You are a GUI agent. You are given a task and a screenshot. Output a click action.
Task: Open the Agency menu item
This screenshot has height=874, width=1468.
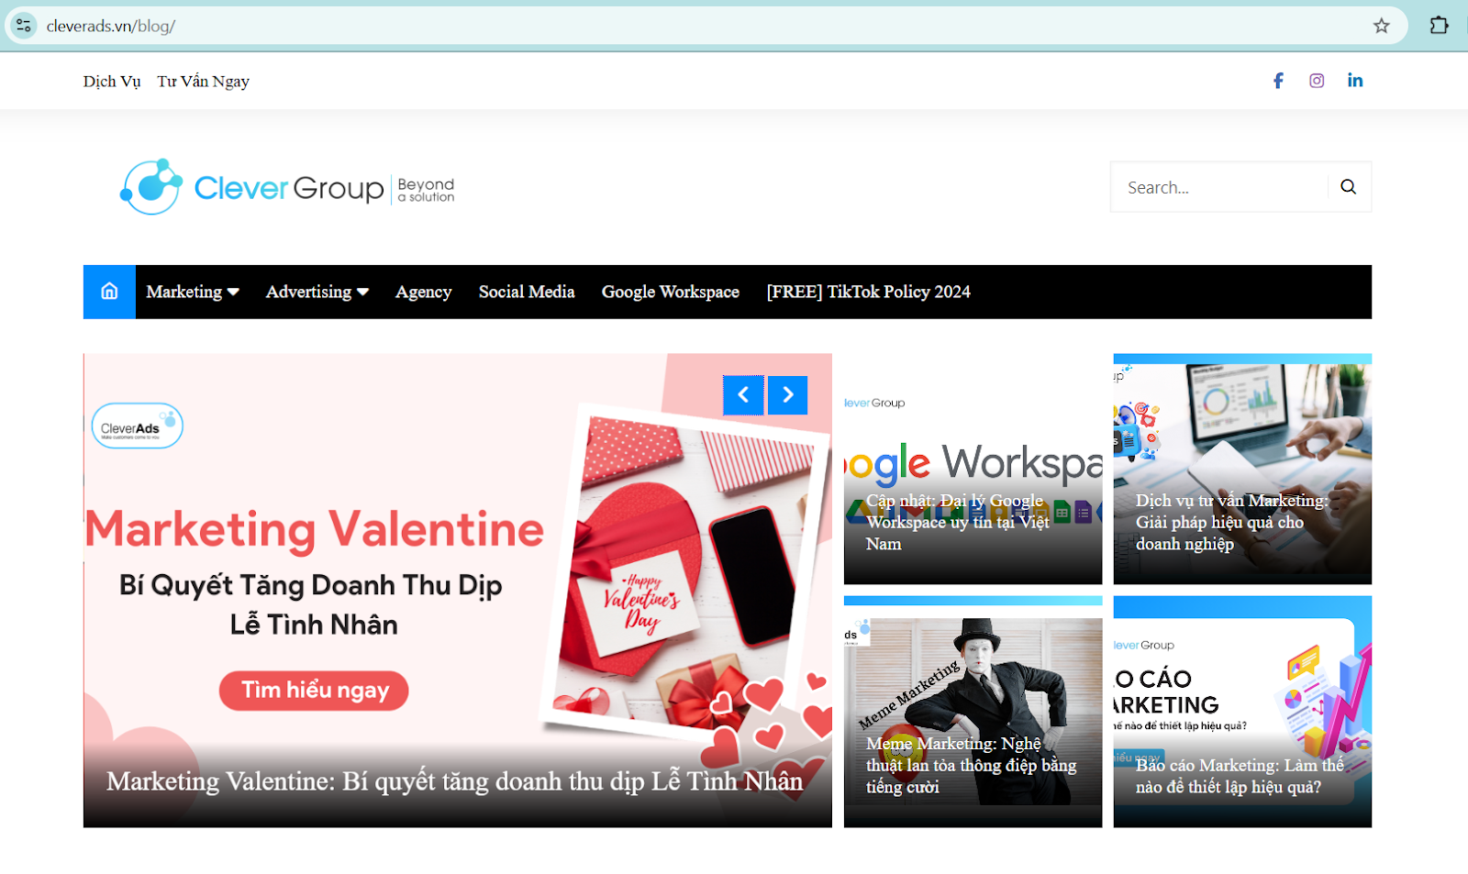pos(423,292)
